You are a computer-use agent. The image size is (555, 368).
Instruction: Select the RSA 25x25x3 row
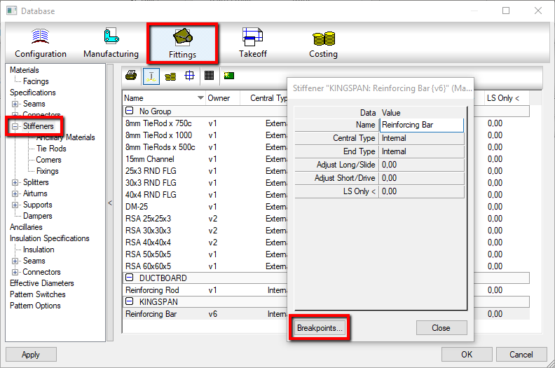coord(206,219)
